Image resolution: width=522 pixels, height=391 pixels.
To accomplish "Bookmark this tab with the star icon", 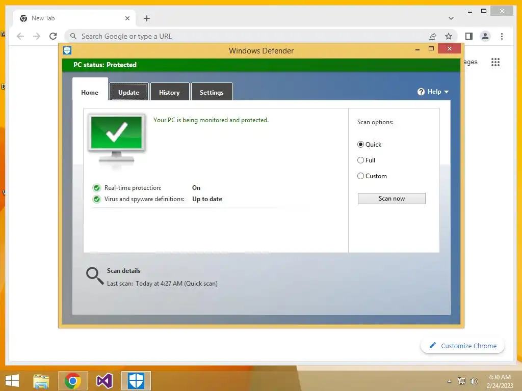I will pos(449,36).
